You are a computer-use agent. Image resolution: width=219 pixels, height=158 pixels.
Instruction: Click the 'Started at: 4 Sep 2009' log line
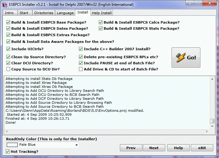(39, 115)
